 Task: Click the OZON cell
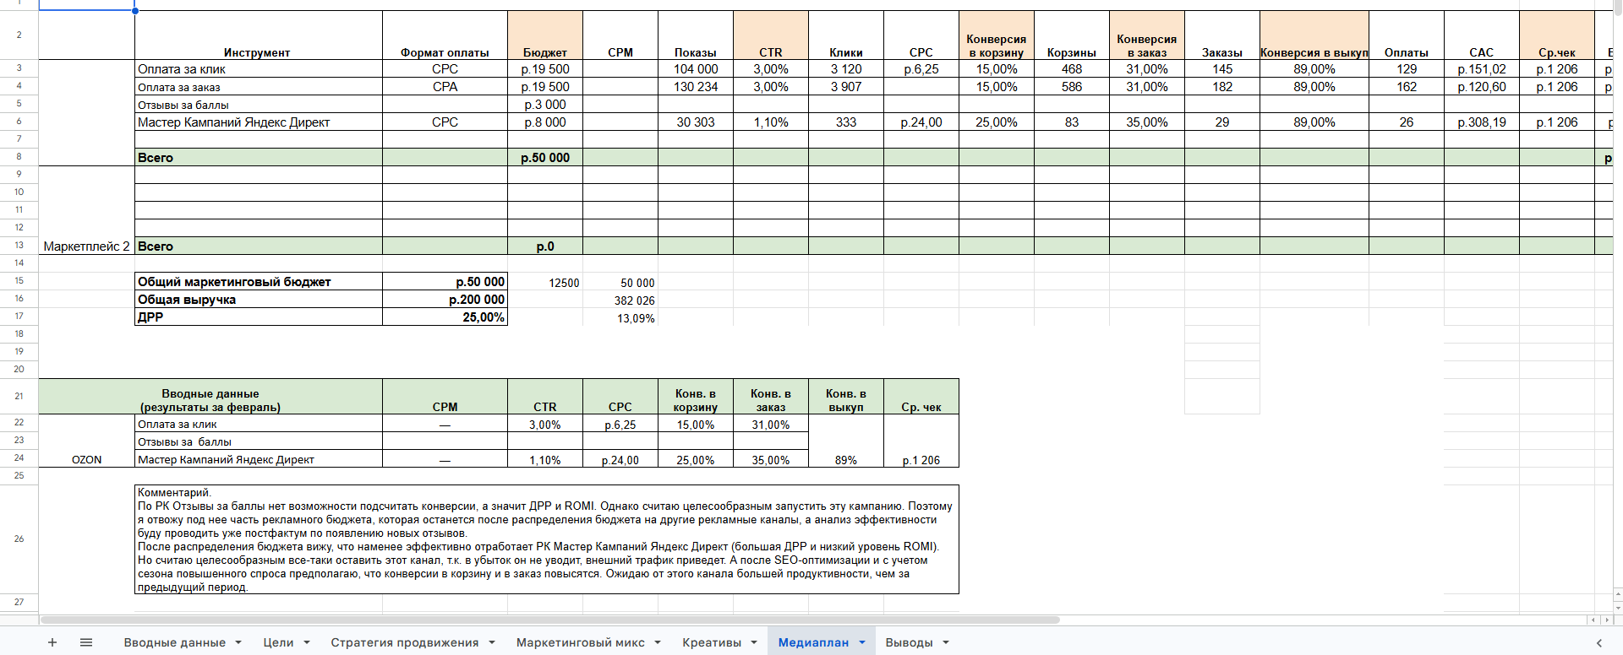(86, 441)
